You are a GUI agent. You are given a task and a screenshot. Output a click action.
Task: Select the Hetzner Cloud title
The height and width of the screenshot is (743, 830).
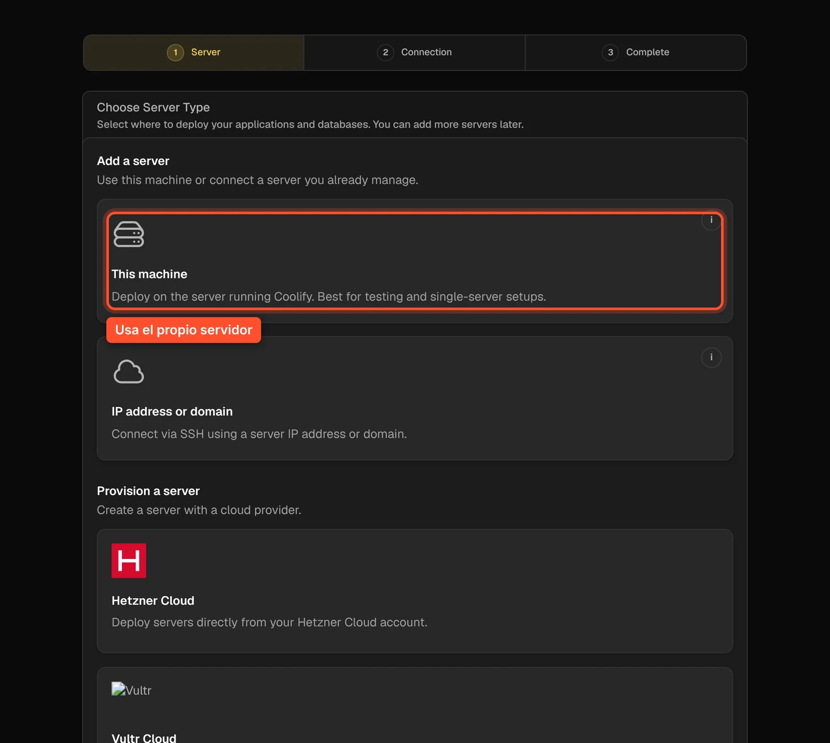click(153, 601)
